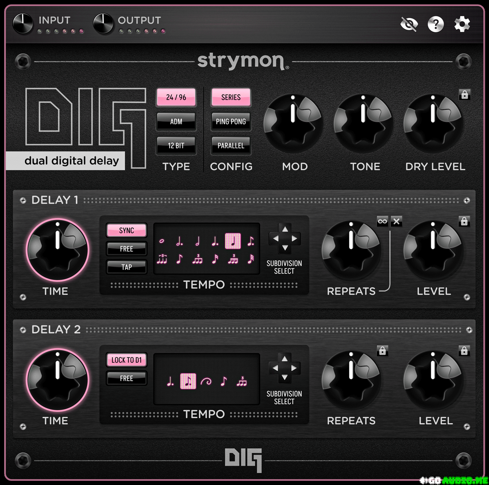Click the Delay 1 TIME knob

(58, 250)
